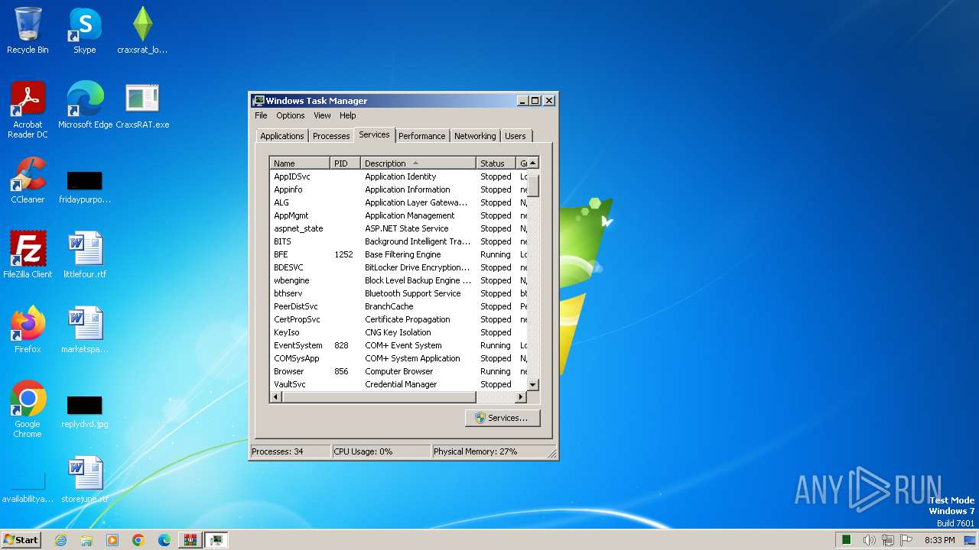
Task: Click green Task Manager CPU tray icon
Action: [847, 540]
